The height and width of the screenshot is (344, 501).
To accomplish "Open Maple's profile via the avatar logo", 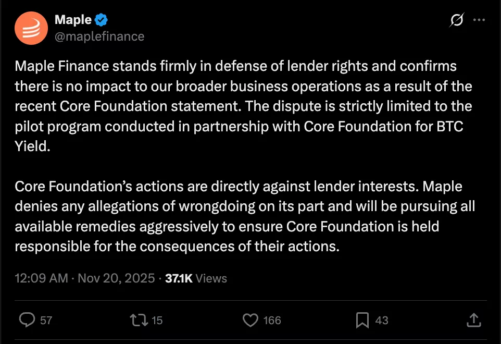I will point(32,28).
